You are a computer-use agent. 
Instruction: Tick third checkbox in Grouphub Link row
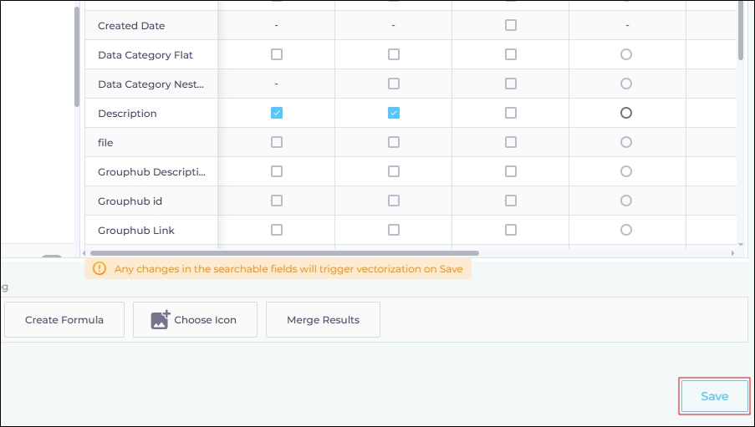[x=511, y=230]
